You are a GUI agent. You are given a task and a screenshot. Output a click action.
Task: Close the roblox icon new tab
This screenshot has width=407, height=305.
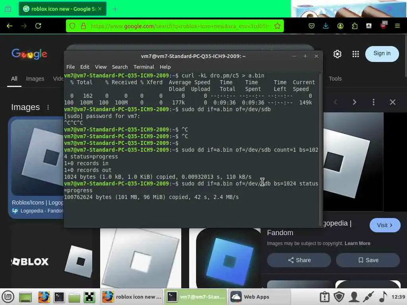click(x=100, y=9)
